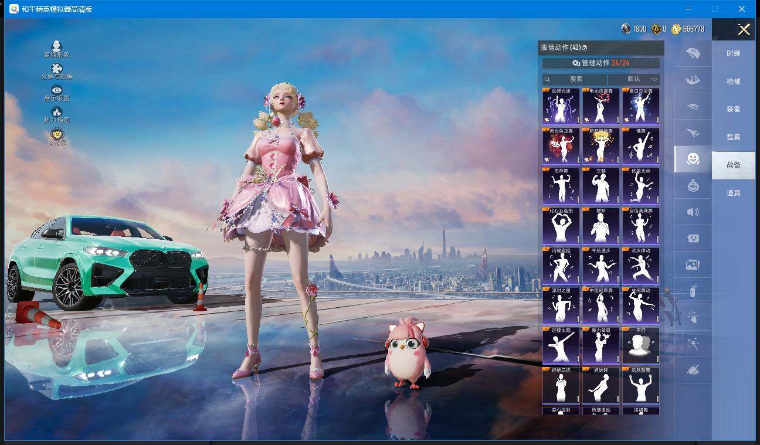Viewport: 760px width, 445px height.
Task: Select the airplane category icon in sidebar
Action: click(x=693, y=133)
